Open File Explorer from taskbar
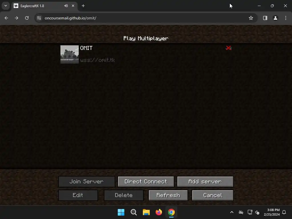 146,212
